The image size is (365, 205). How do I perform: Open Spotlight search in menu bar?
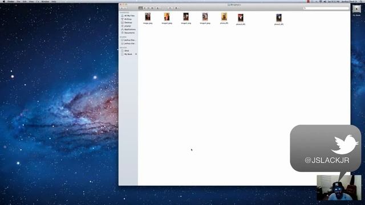point(361,1)
